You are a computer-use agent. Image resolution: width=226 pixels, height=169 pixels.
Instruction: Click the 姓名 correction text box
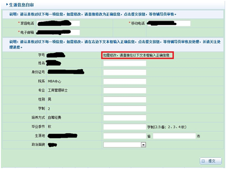(x=125, y=63)
